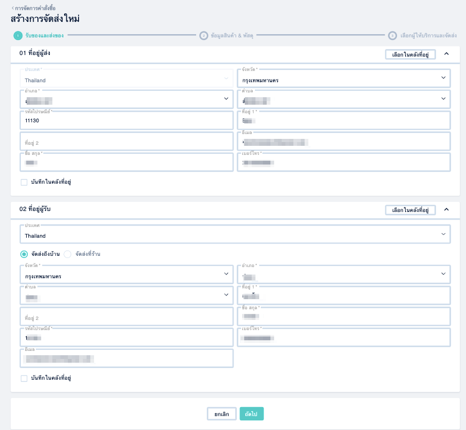Go back via การจัดการคำสั่งซื้อ breadcrumb arrow

pyautogui.click(x=13, y=8)
